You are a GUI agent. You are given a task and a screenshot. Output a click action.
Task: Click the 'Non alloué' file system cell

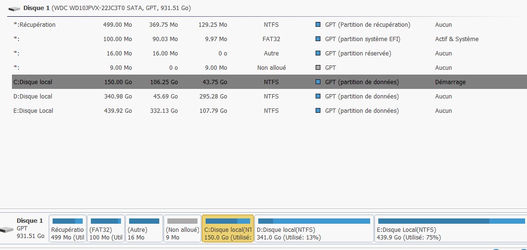[x=272, y=67]
